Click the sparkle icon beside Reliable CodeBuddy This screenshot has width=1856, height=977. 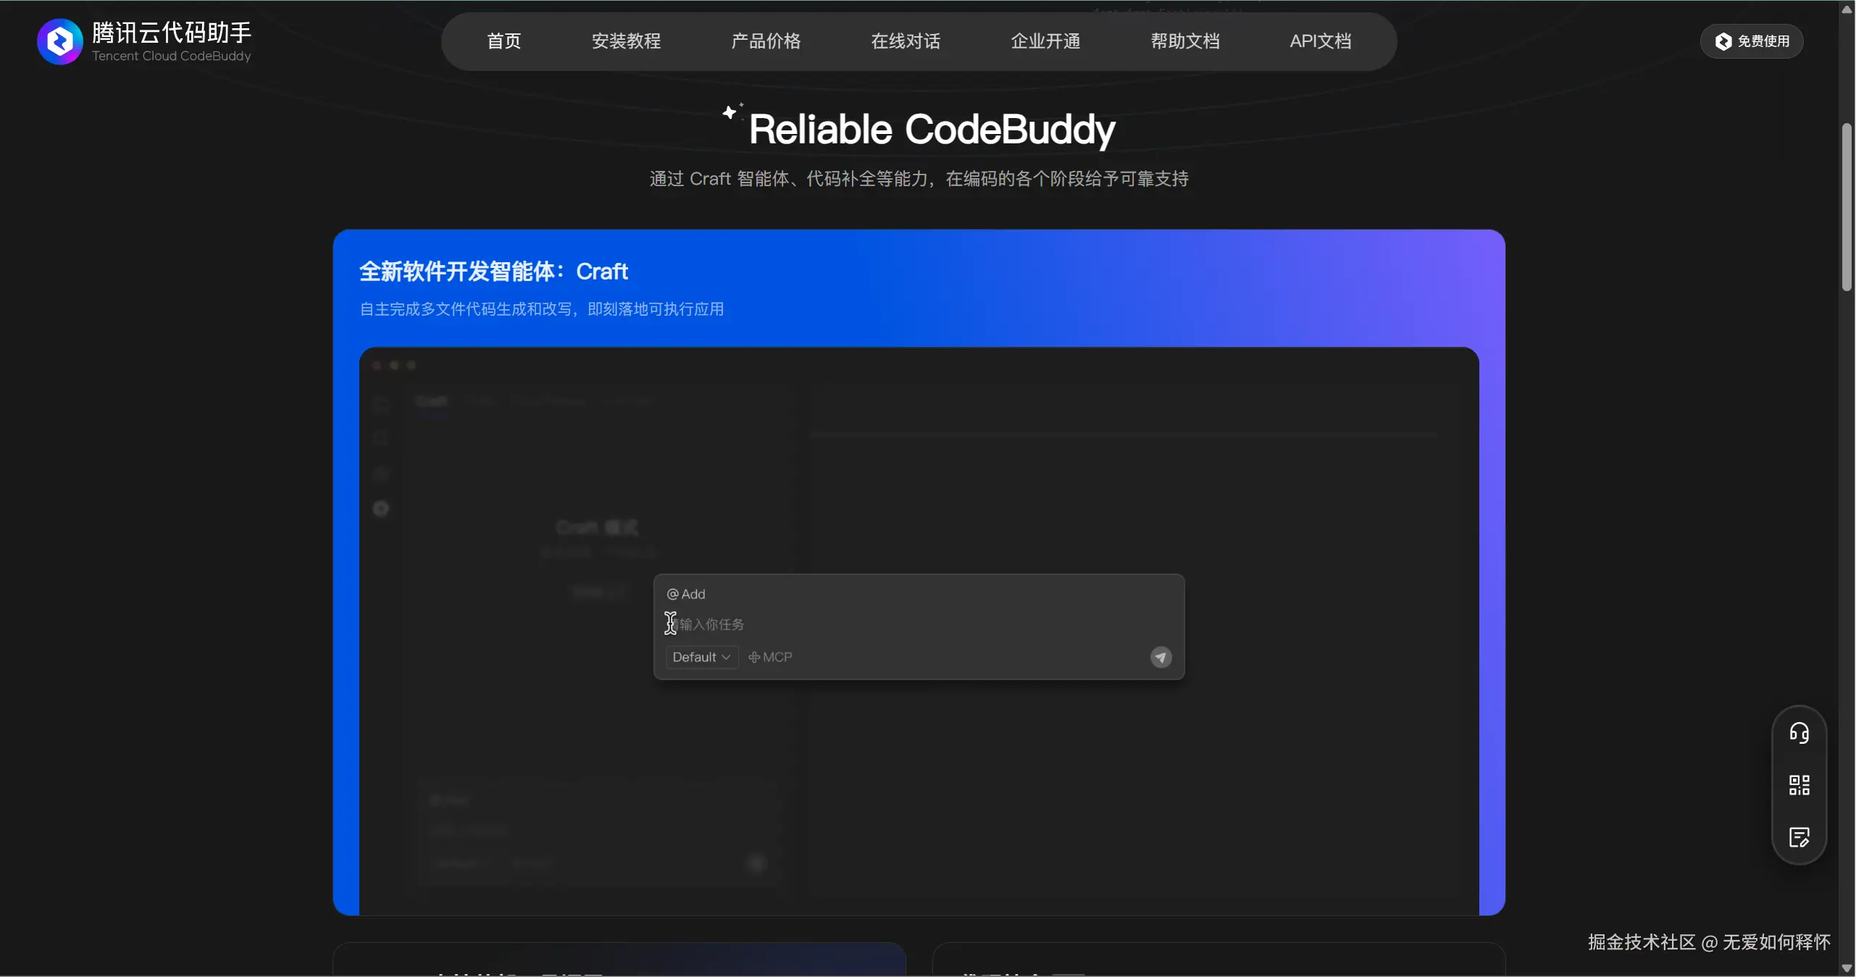click(731, 112)
